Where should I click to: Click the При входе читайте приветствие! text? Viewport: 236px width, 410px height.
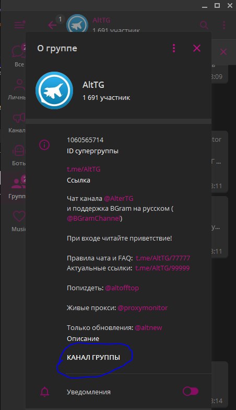pos(119,238)
